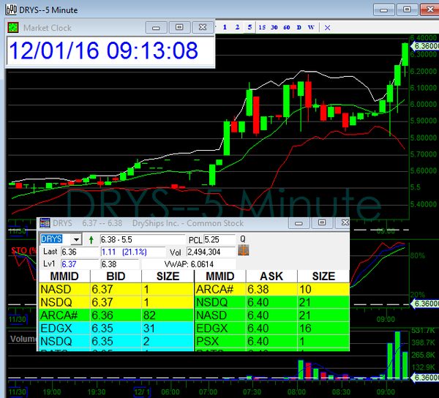
Task: Switch chart to Daily (D) timeframe
Action: 299,27
